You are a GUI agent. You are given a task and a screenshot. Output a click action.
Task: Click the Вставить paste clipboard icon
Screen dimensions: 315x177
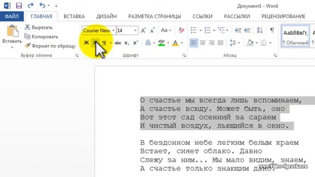13,31
